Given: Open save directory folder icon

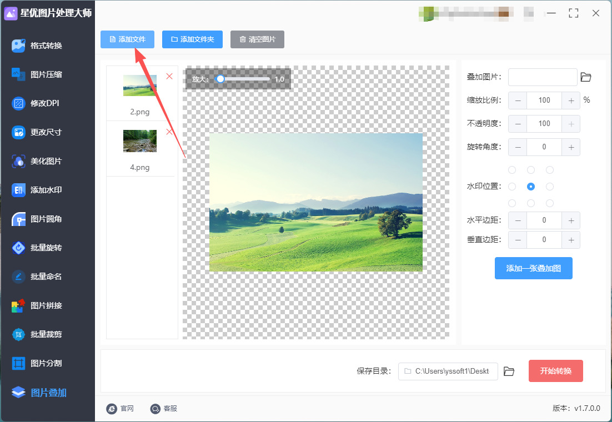Looking at the screenshot, I should click(509, 371).
